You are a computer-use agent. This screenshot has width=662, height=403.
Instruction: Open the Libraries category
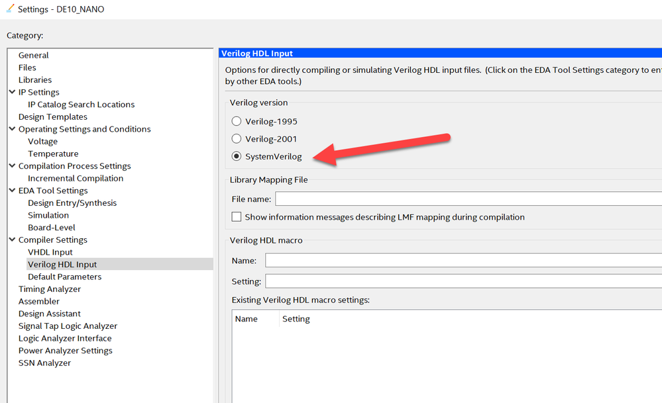tap(35, 79)
